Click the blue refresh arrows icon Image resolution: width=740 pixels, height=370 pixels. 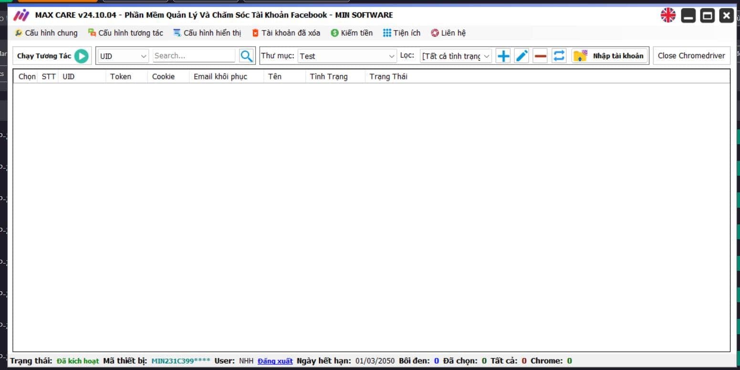(x=559, y=56)
